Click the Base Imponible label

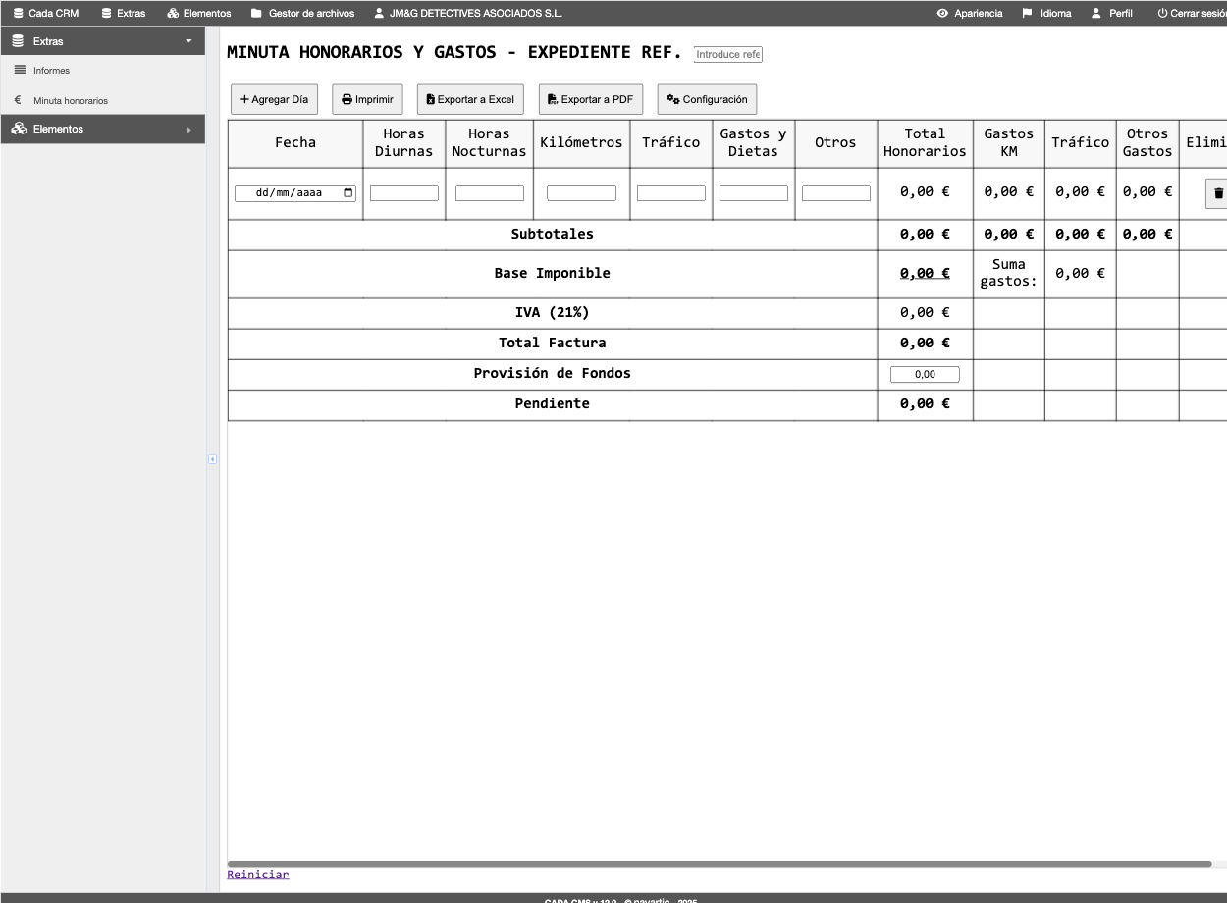point(553,274)
